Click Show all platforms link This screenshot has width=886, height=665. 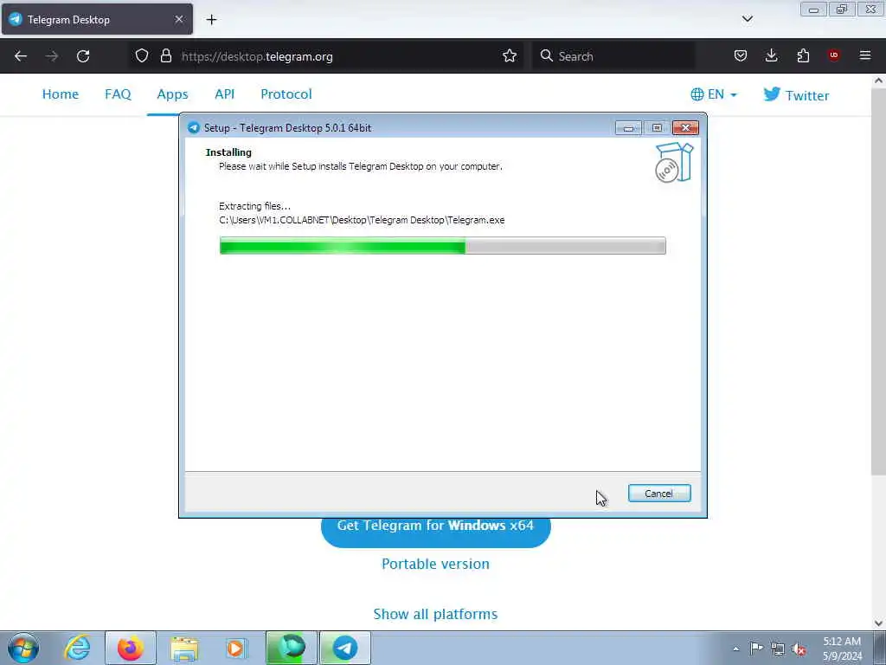(x=436, y=614)
